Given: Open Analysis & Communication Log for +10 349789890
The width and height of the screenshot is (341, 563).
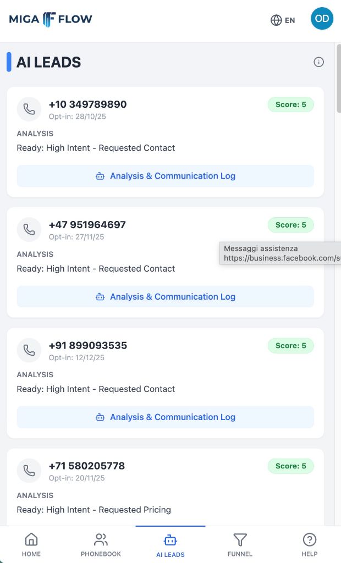Looking at the screenshot, I should [166, 176].
